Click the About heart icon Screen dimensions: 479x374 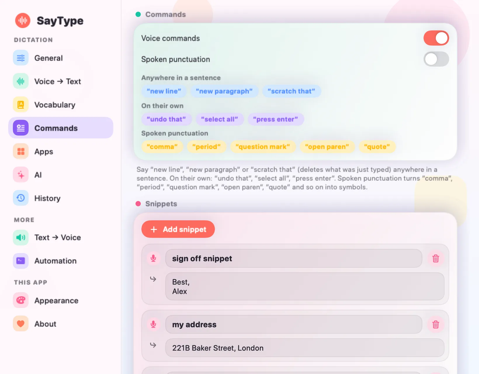[21, 324]
